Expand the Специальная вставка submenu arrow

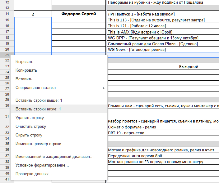pos(104,88)
